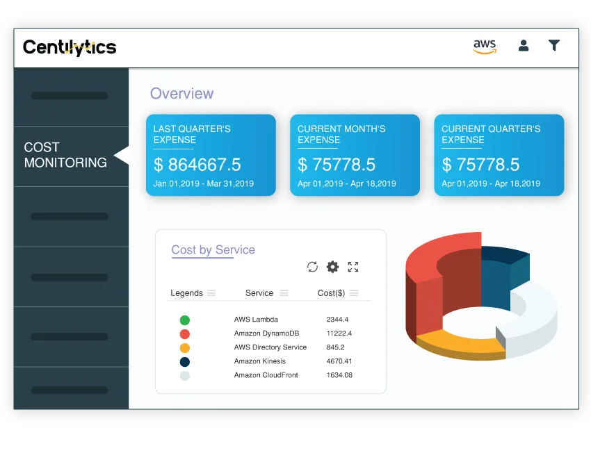Image resolution: width=591 pixels, height=453 pixels.
Task: Click the AWS cloud provider logo
Action: (x=485, y=47)
